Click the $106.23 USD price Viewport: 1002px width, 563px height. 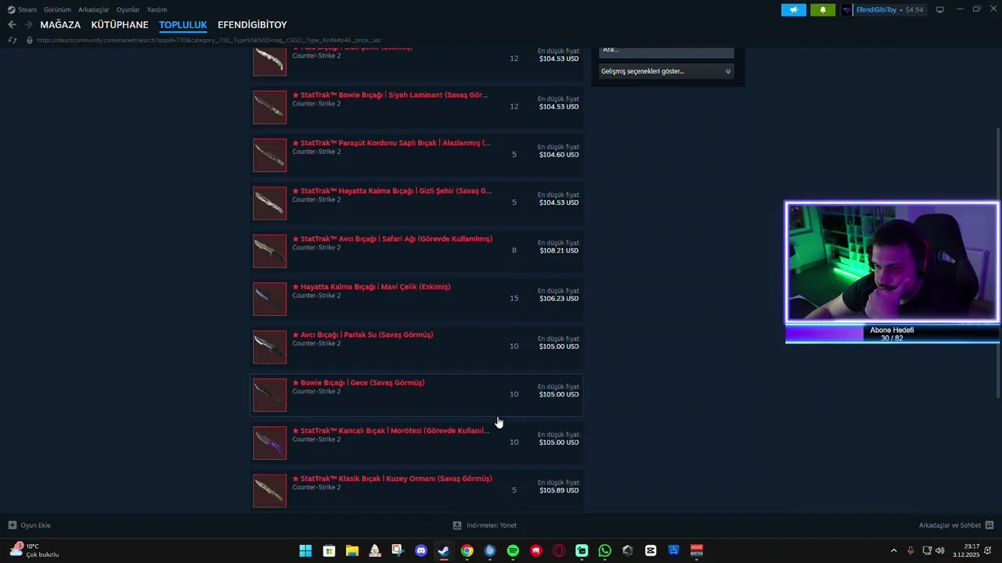click(559, 298)
